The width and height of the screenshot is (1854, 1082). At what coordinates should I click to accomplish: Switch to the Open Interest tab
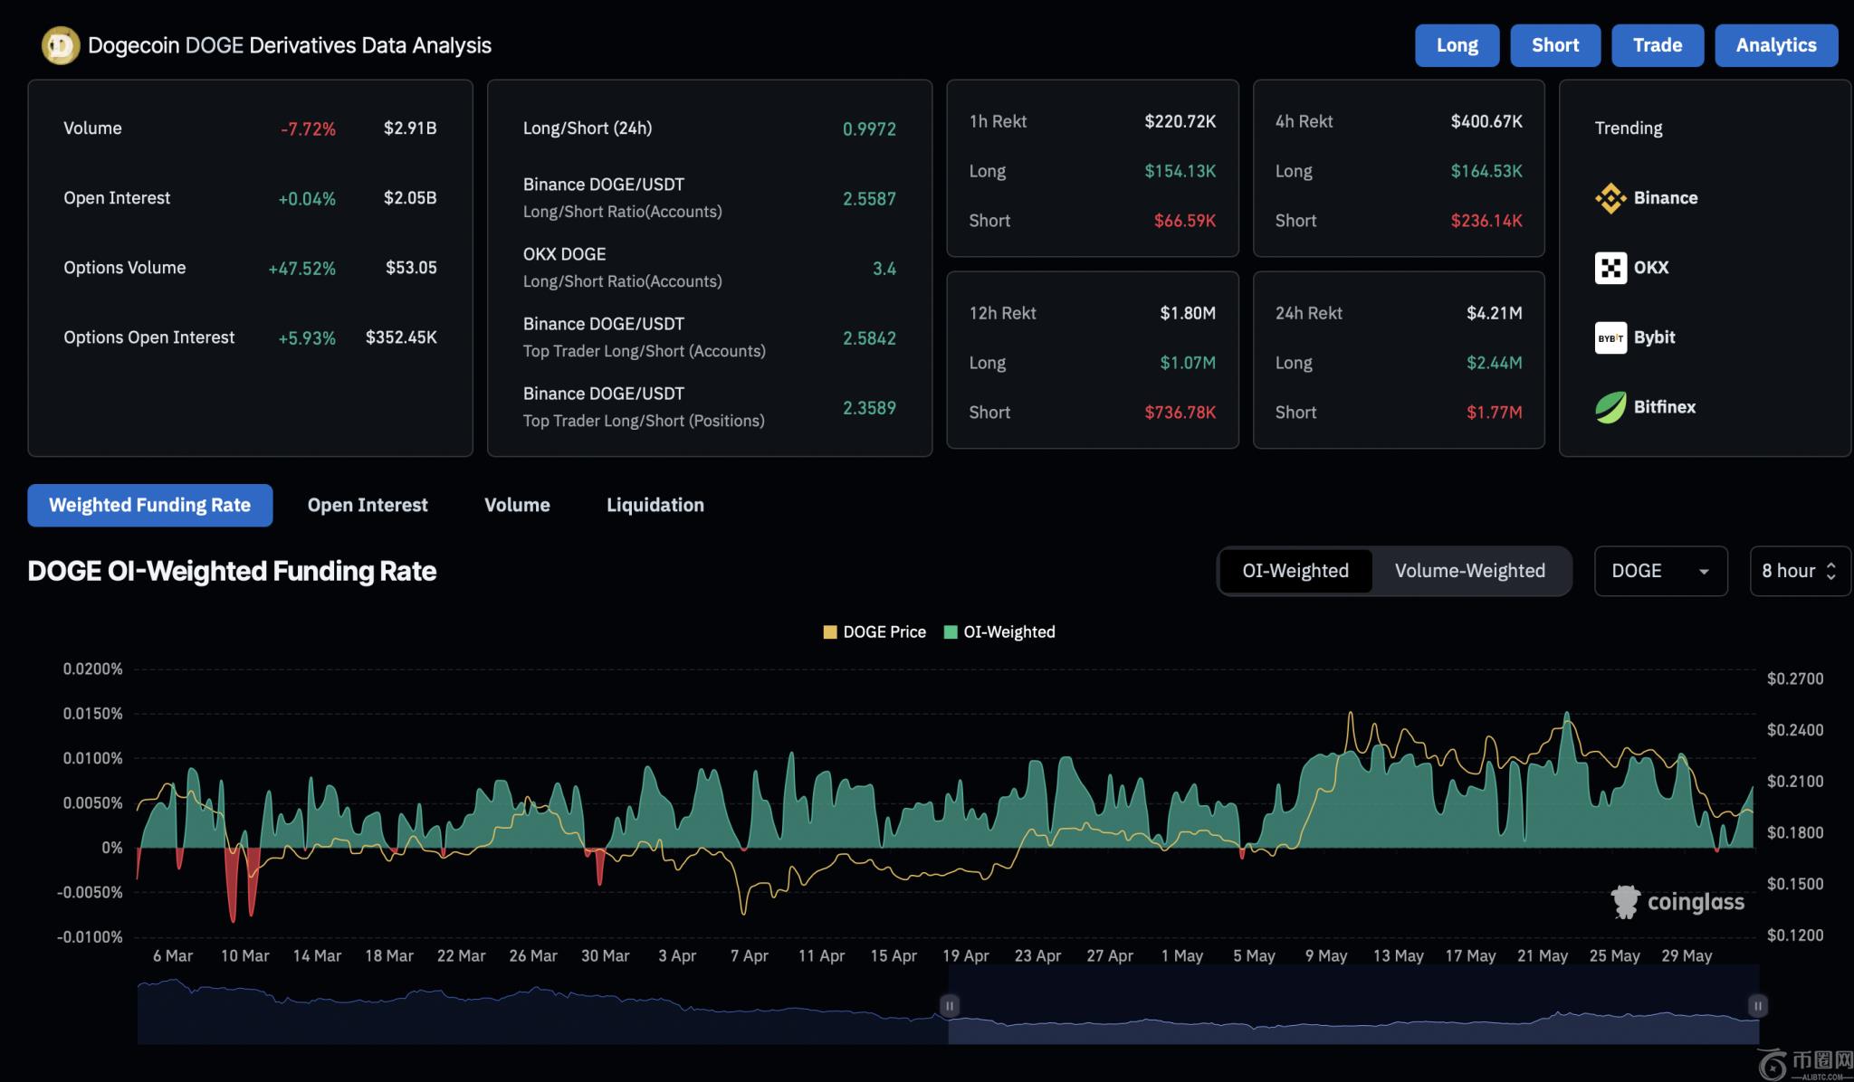[368, 506]
